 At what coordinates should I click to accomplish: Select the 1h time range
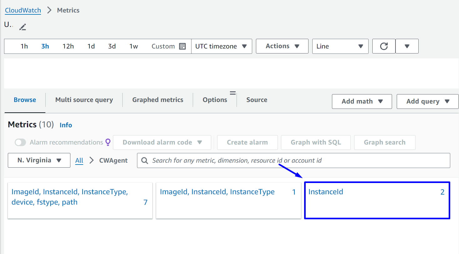click(24, 46)
